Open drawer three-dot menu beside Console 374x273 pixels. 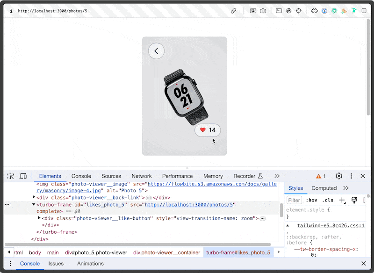tap(10, 264)
